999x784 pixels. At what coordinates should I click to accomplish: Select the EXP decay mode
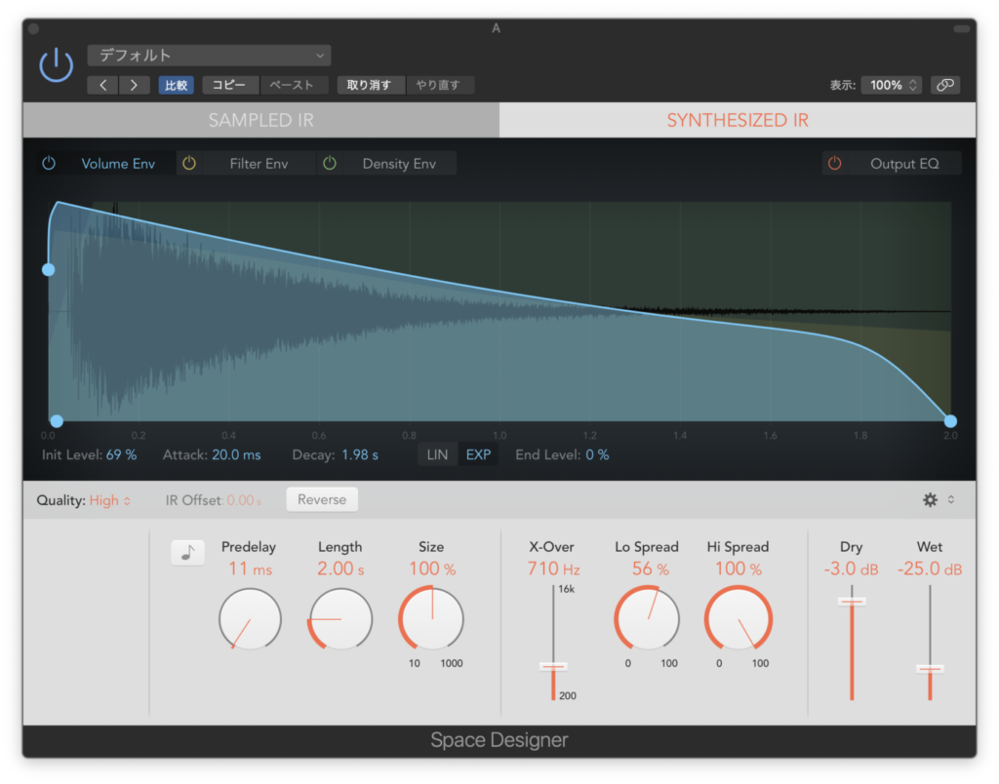tap(478, 454)
